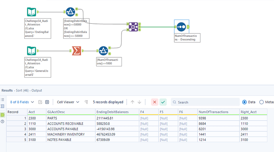The image size is (274, 152).
Task: Click the EndingDebitBalances column header
Action: click(117, 112)
